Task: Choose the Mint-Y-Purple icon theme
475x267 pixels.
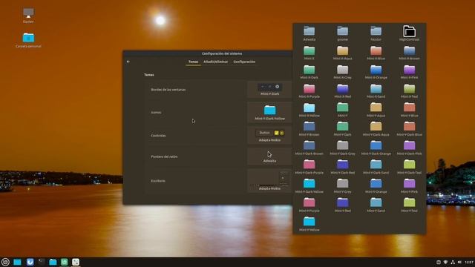Action: pos(309,205)
